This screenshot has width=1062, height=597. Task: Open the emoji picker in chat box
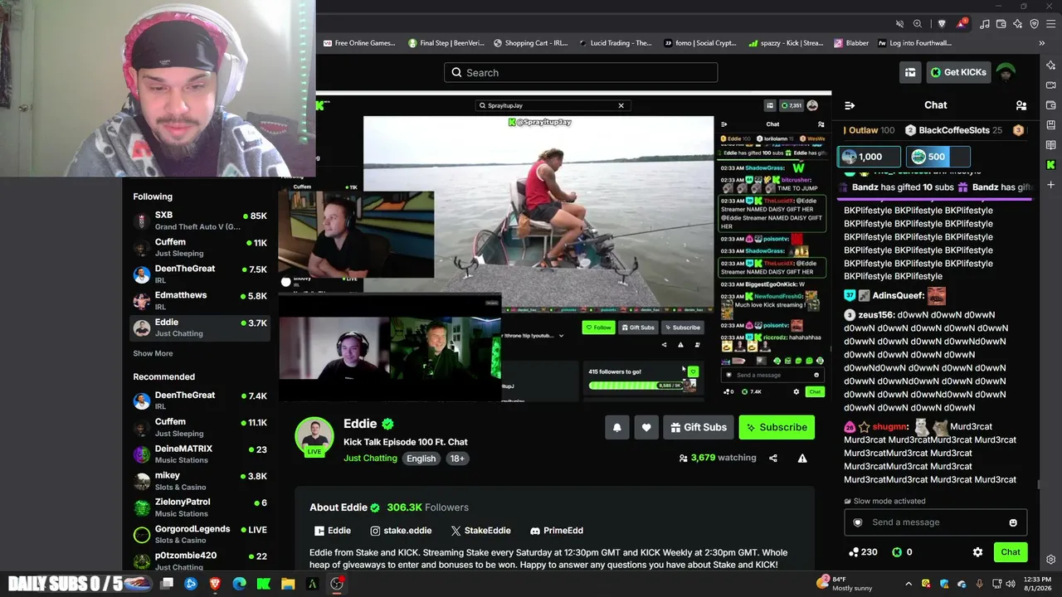tap(1013, 522)
